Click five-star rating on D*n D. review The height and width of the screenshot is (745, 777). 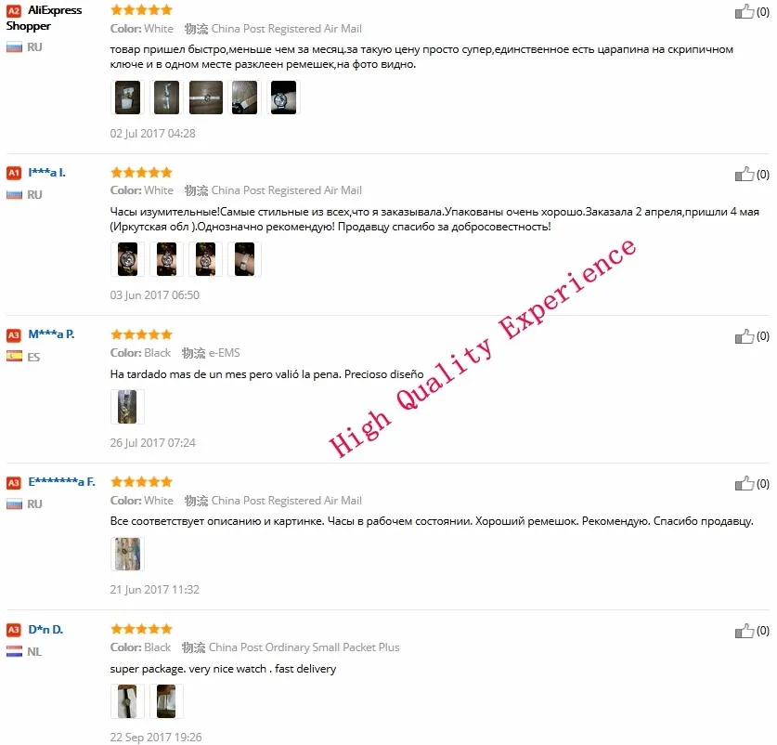coord(142,629)
